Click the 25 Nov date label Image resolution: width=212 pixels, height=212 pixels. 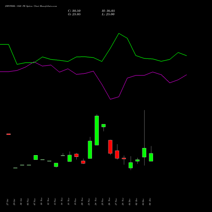pyautogui.click(x=103, y=202)
